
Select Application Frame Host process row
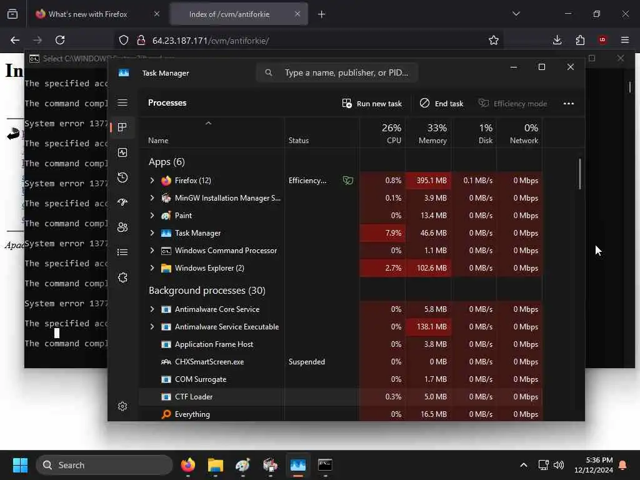(341, 344)
